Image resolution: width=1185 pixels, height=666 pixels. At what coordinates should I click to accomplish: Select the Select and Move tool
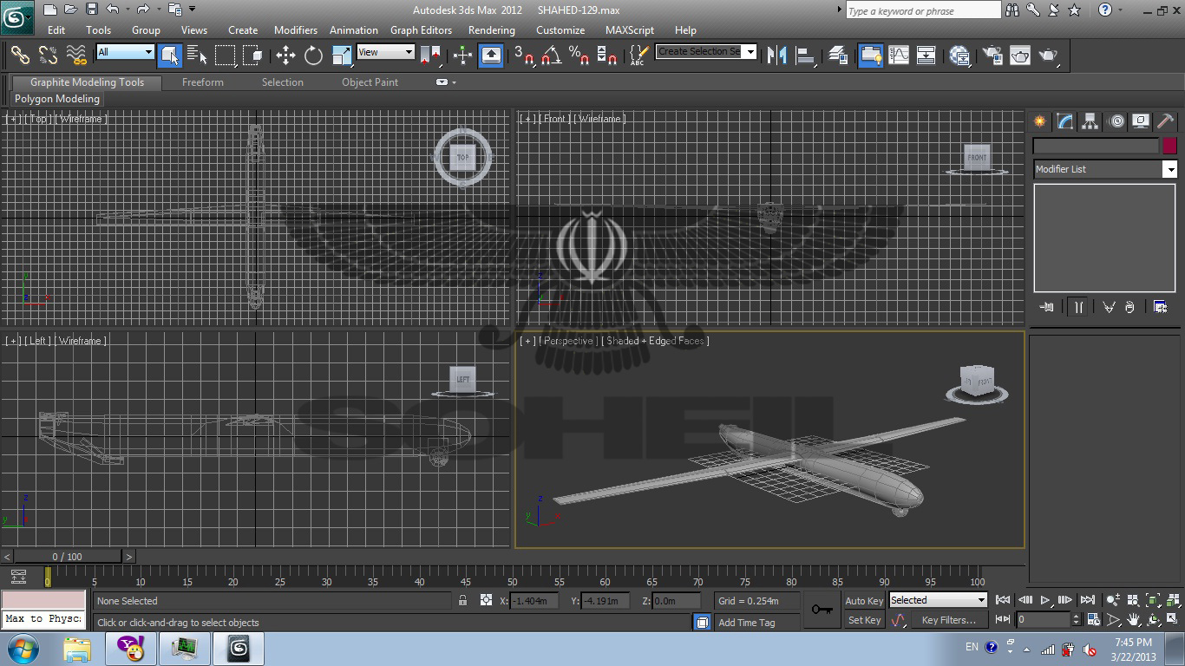point(285,55)
